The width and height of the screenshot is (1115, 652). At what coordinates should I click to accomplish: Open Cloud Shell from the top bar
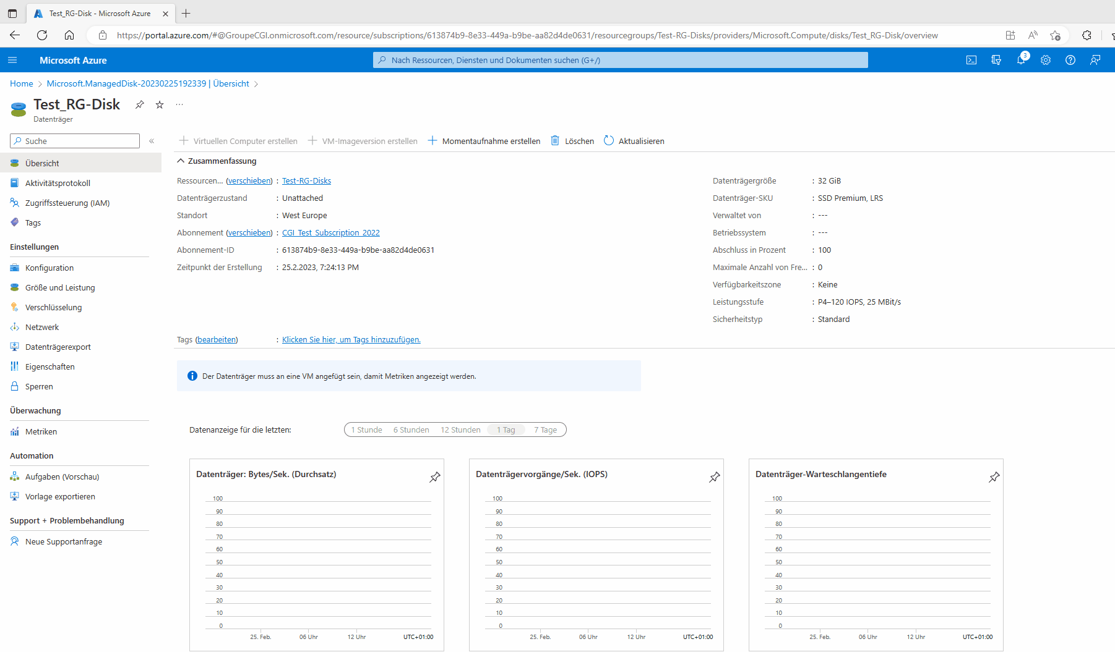tap(971, 60)
